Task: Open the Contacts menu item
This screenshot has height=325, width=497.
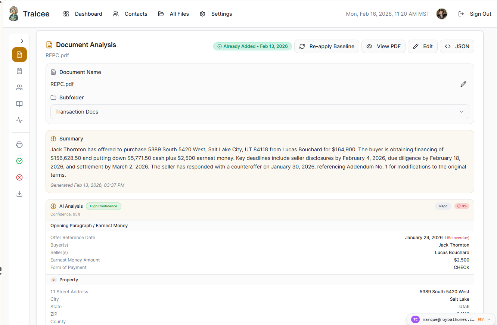Action: [130, 14]
